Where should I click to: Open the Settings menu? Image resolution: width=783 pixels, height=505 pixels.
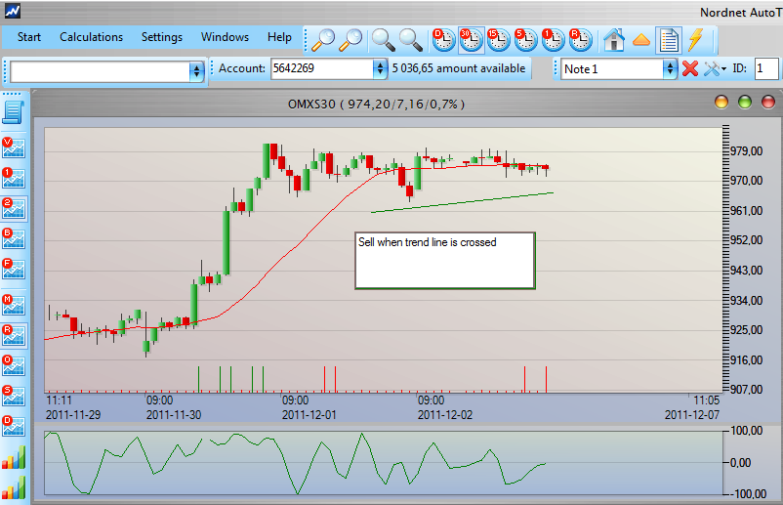click(x=162, y=37)
